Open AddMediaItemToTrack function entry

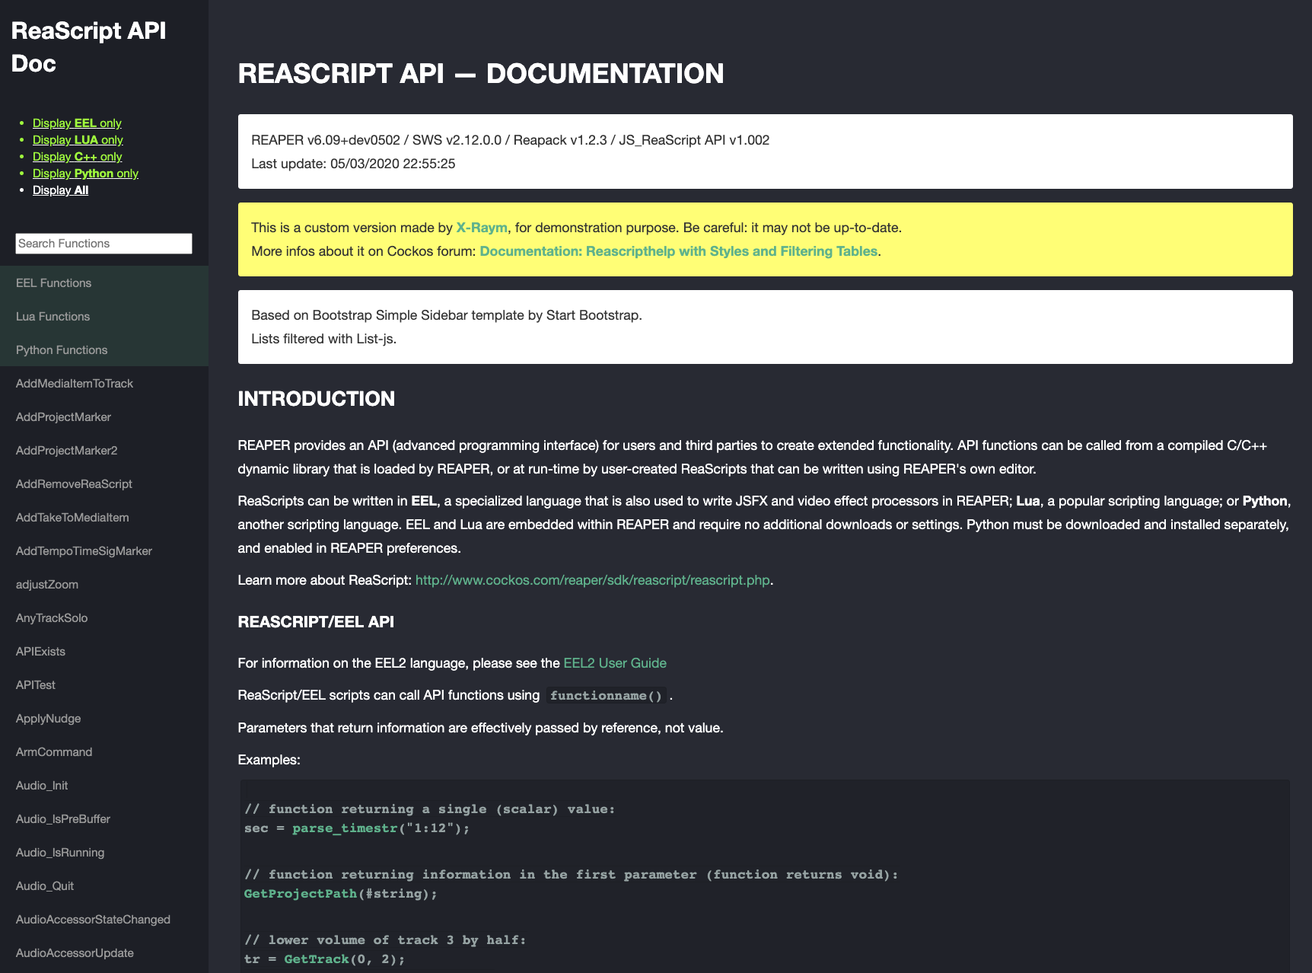click(75, 384)
